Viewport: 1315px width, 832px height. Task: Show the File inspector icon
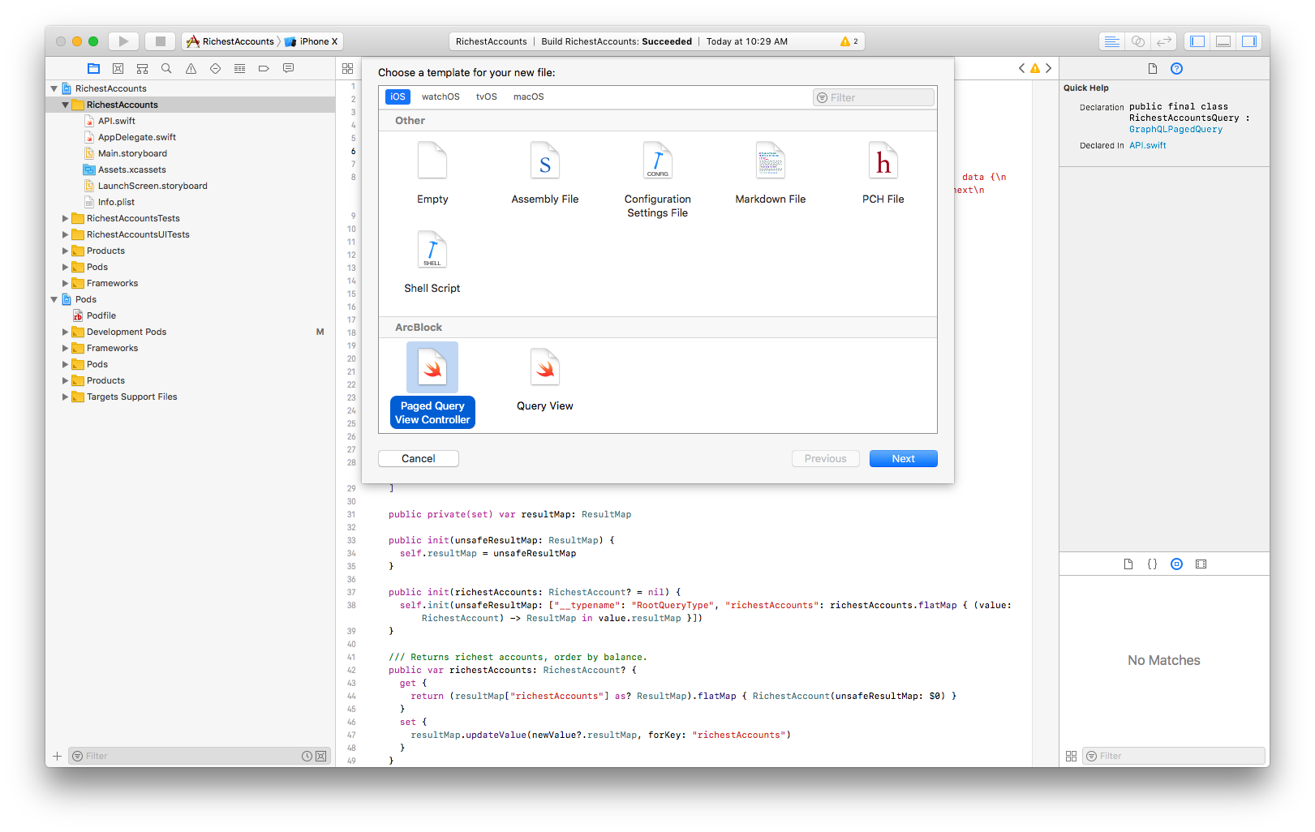point(1153,69)
